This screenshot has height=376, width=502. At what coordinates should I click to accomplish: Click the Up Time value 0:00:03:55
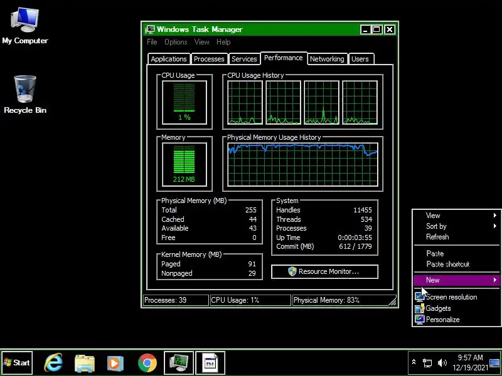point(355,238)
